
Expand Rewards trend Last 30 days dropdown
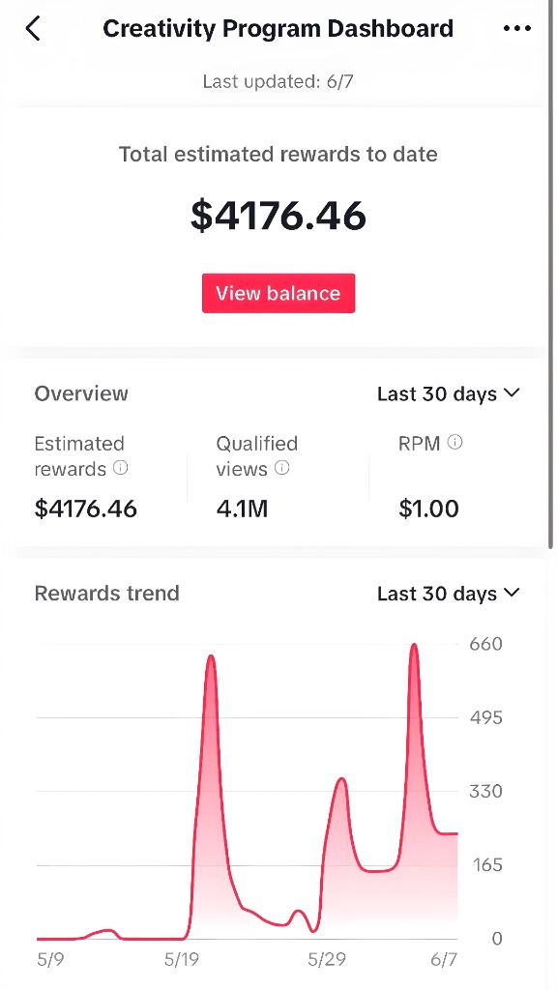[x=449, y=594]
